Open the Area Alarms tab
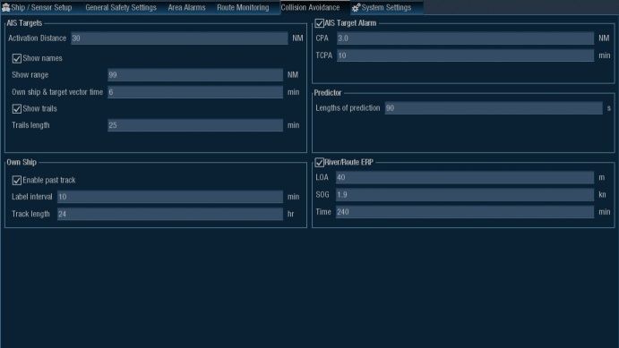Image resolution: width=619 pixels, height=348 pixels. tap(186, 7)
